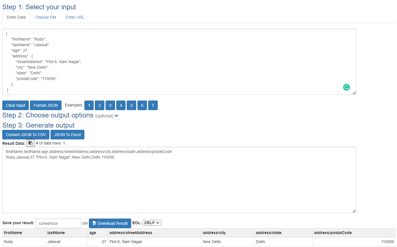
Task: Load example 4
Action: pyautogui.click(x=121, y=105)
